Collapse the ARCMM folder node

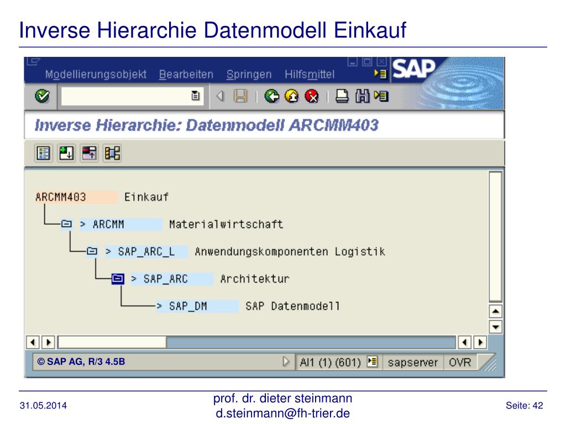click(66, 224)
